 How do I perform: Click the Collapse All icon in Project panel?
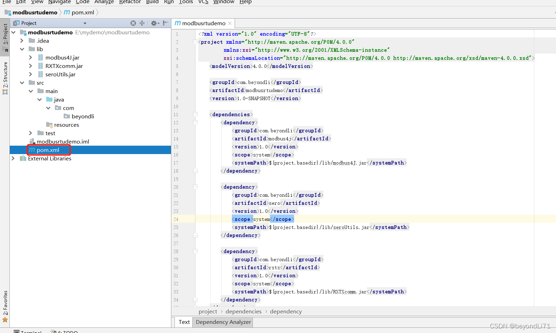pos(142,23)
